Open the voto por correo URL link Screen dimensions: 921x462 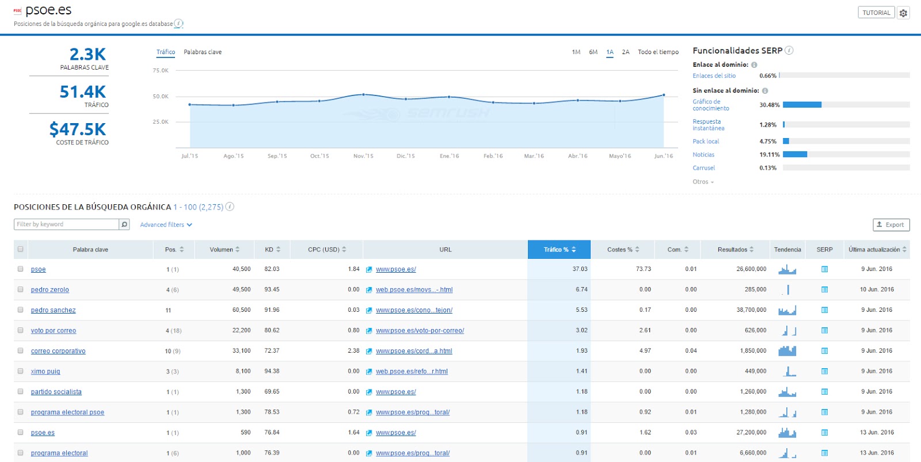pyautogui.click(x=420, y=331)
